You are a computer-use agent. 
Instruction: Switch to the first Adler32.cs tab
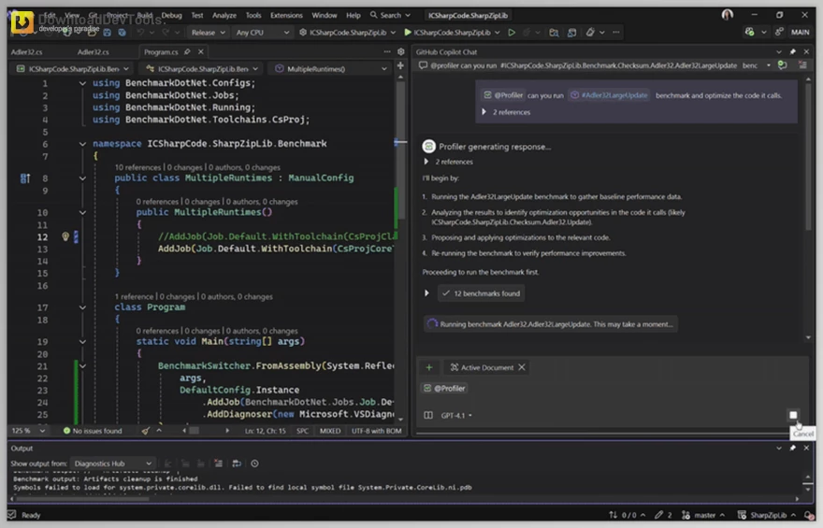point(27,52)
